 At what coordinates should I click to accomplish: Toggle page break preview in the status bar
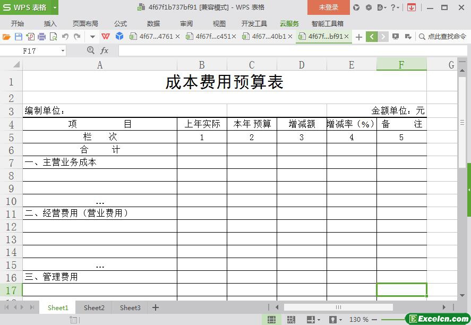(x=291, y=320)
